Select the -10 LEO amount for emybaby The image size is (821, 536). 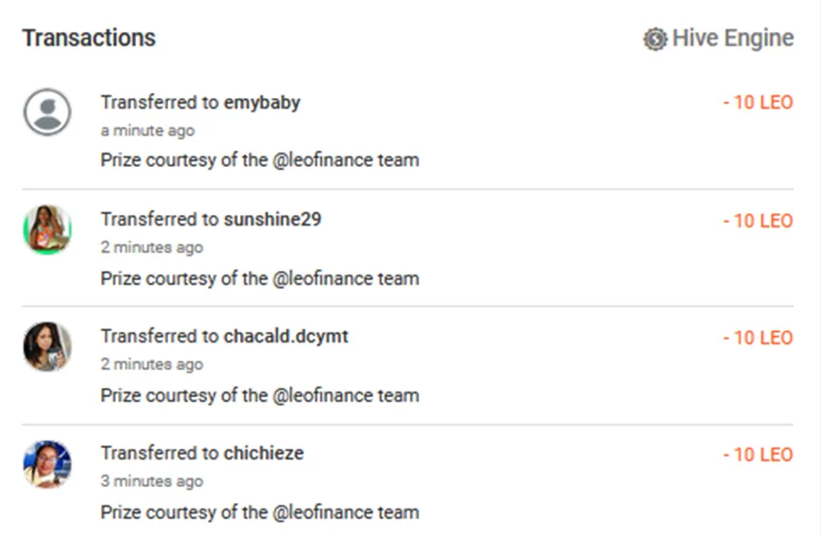(758, 103)
